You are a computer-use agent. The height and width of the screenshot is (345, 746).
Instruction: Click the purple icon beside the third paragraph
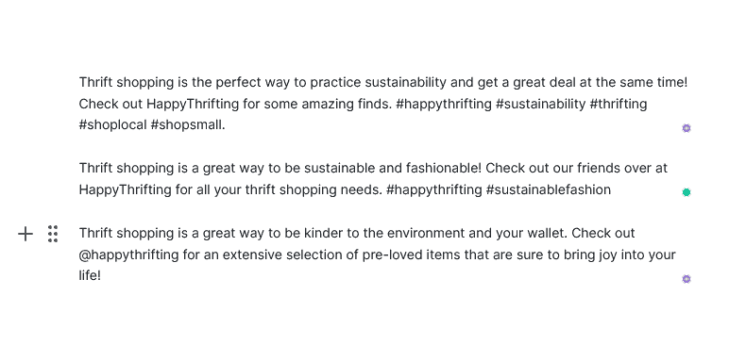[687, 278]
